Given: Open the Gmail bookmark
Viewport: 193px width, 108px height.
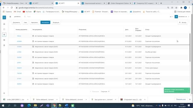Looking at the screenshot, I should [x=17, y=12].
